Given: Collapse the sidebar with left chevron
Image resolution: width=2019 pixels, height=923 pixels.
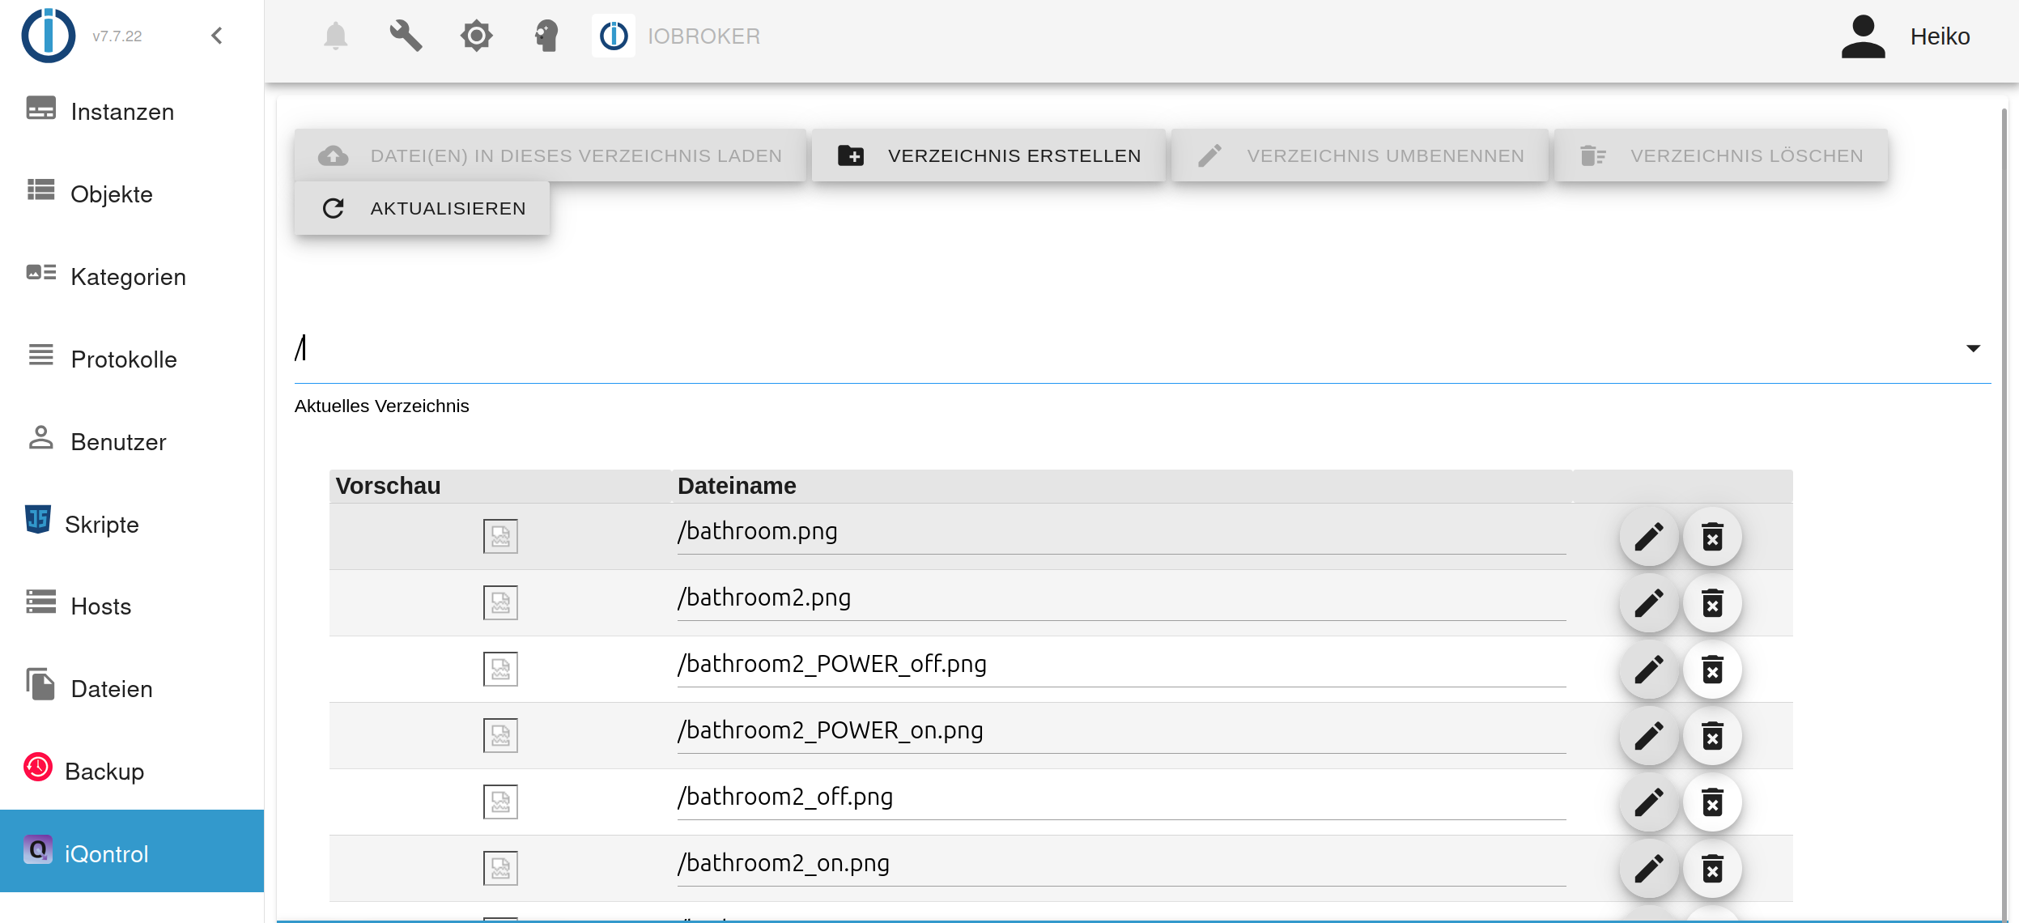Looking at the screenshot, I should tap(216, 36).
